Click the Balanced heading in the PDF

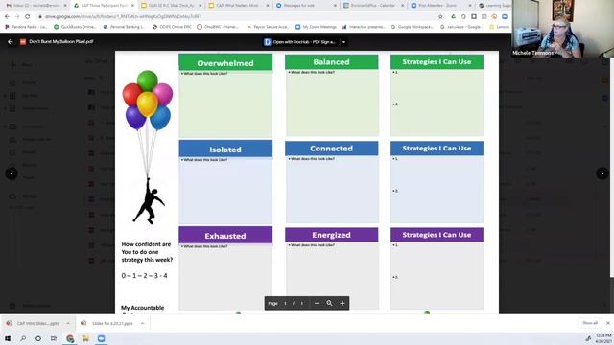331,61
